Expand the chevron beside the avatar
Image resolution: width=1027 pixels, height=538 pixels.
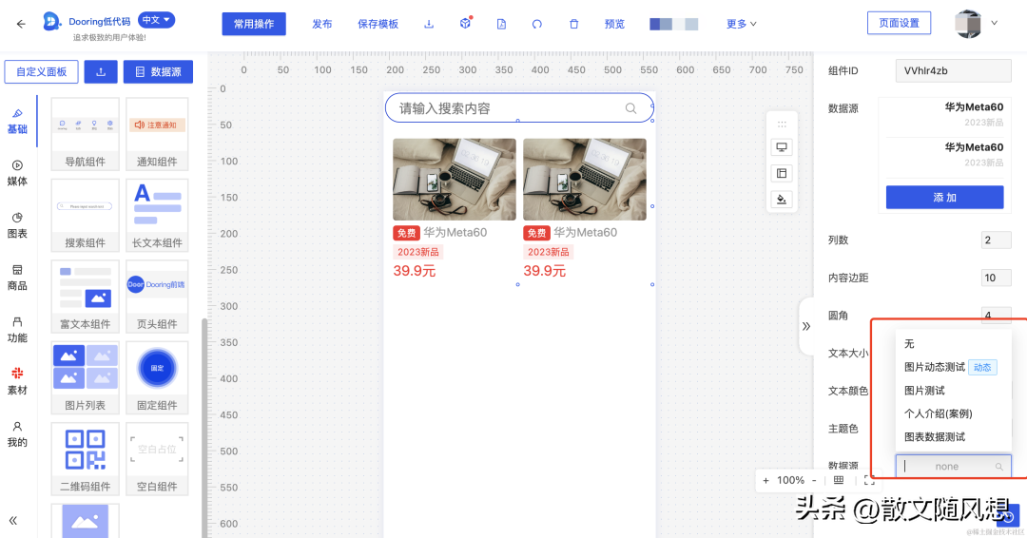point(994,23)
